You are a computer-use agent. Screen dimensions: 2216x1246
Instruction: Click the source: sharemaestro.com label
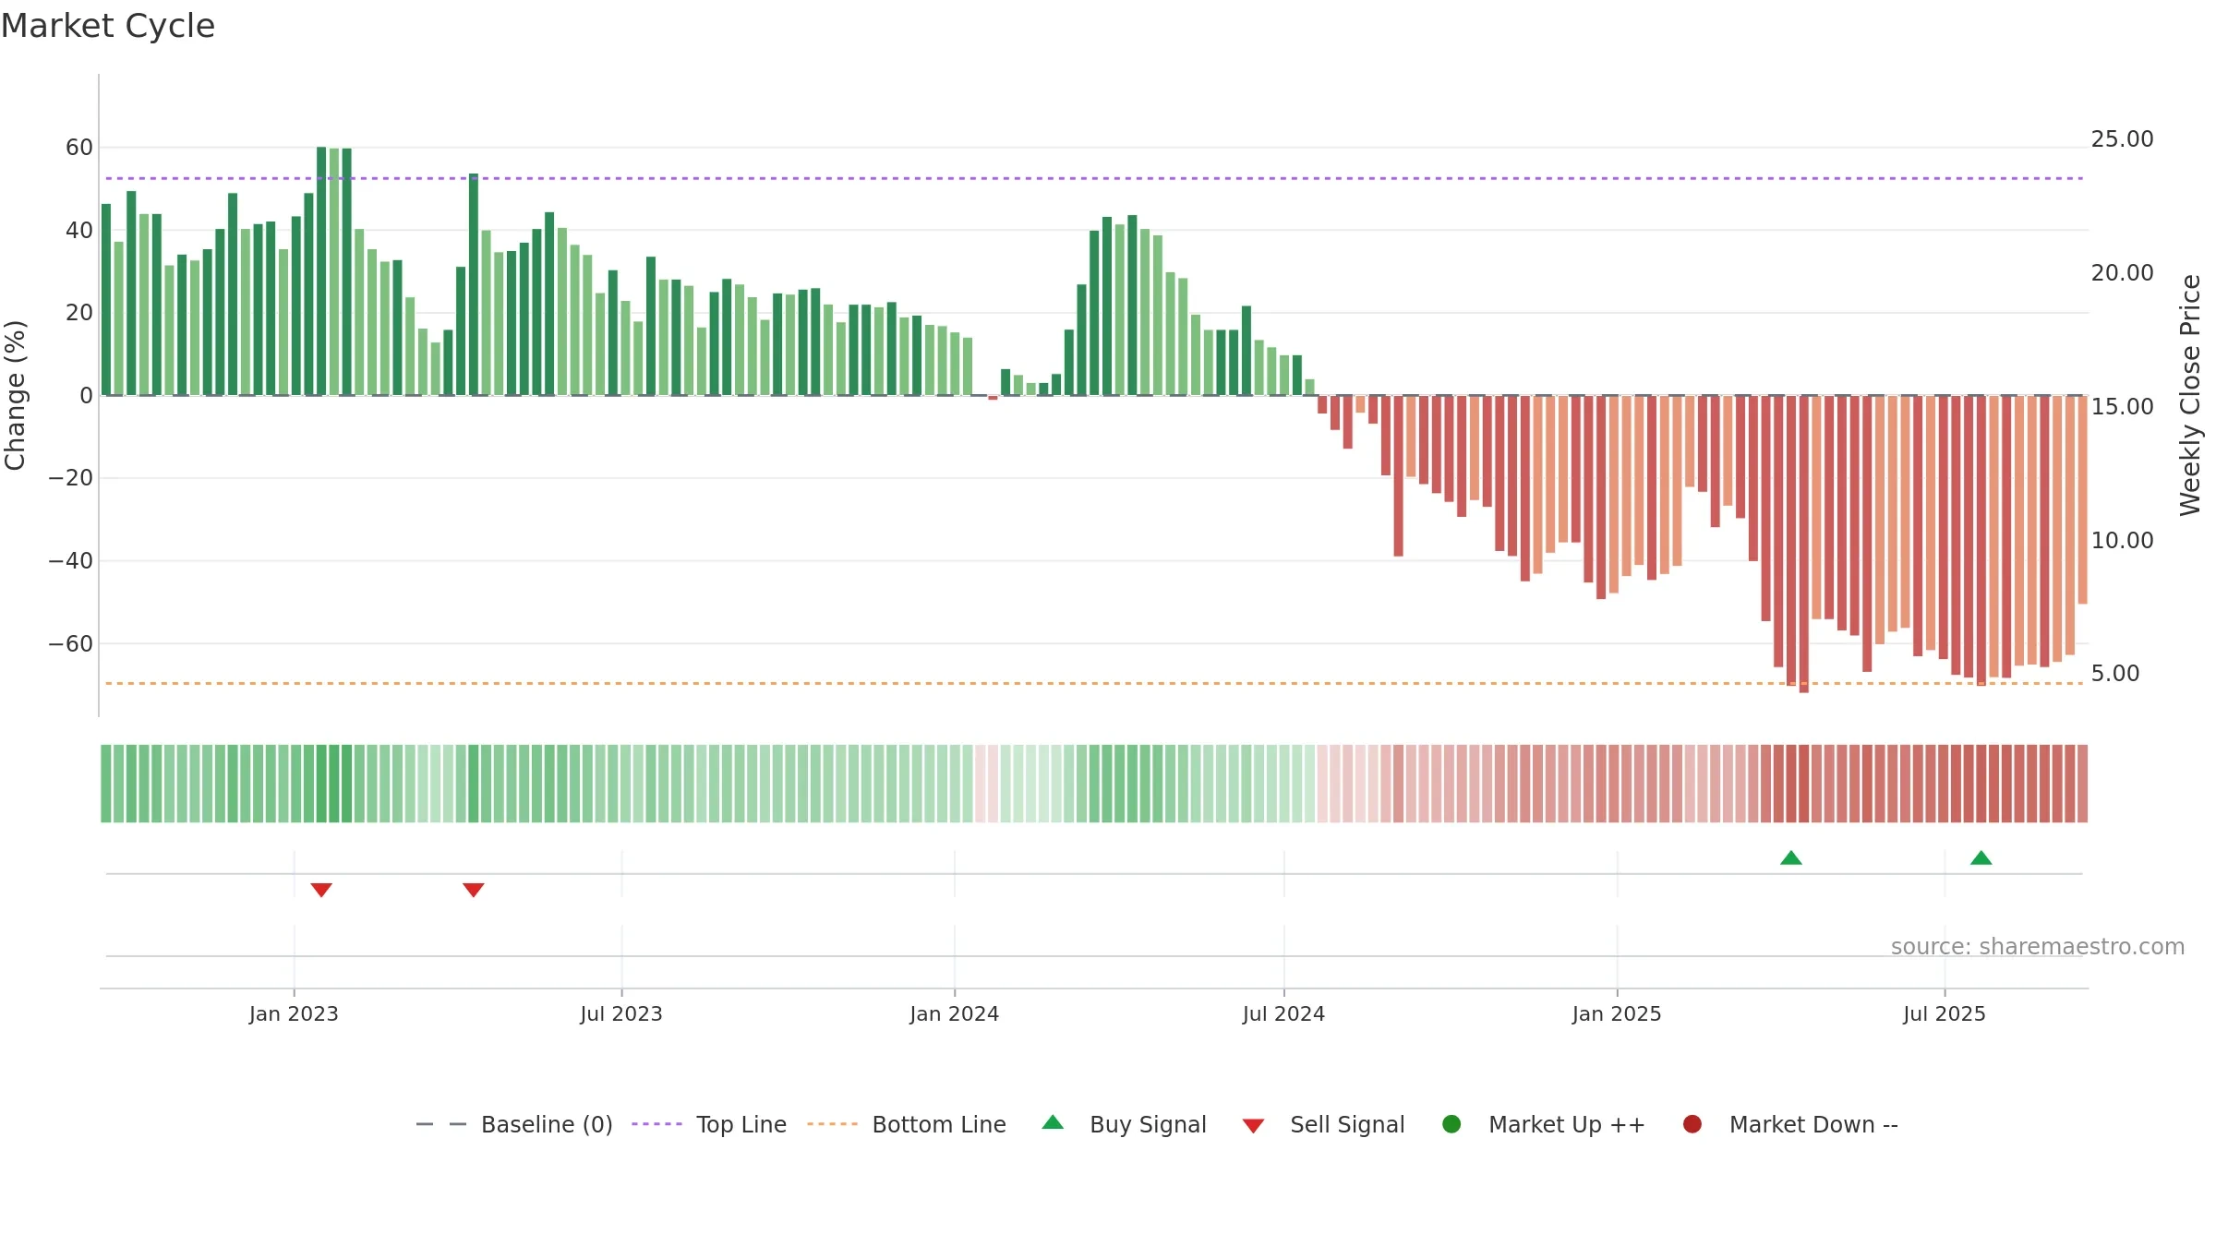click(2038, 947)
